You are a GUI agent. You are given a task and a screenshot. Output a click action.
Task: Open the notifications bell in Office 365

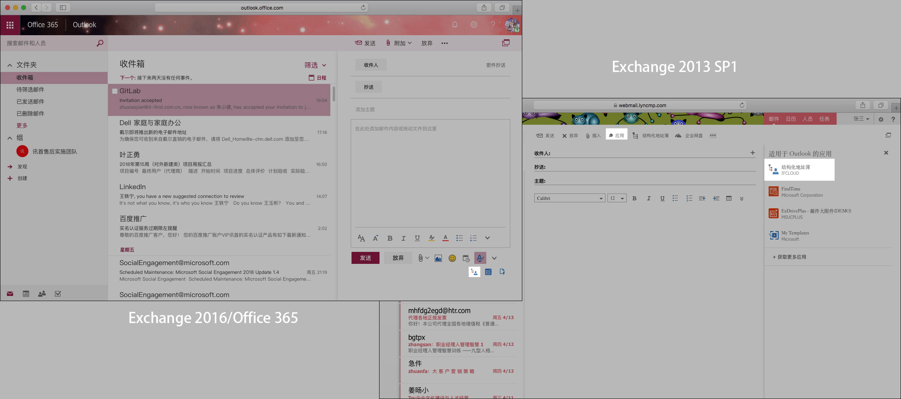[455, 25]
